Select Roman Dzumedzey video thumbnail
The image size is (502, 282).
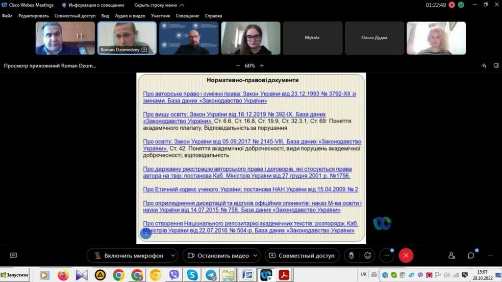point(127,38)
